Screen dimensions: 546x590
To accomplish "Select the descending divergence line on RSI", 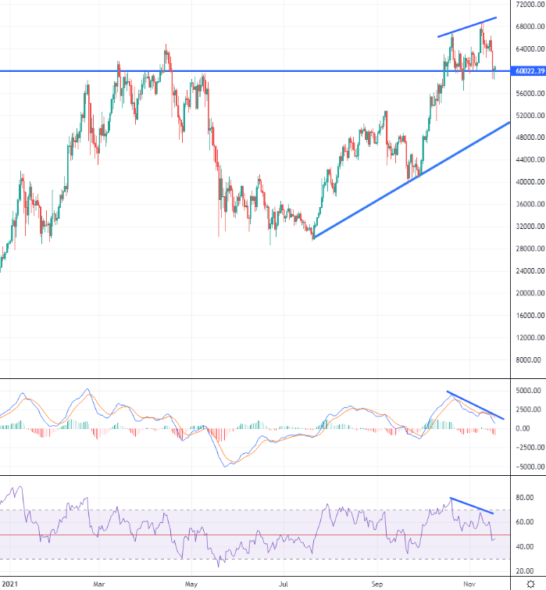I will click(472, 506).
